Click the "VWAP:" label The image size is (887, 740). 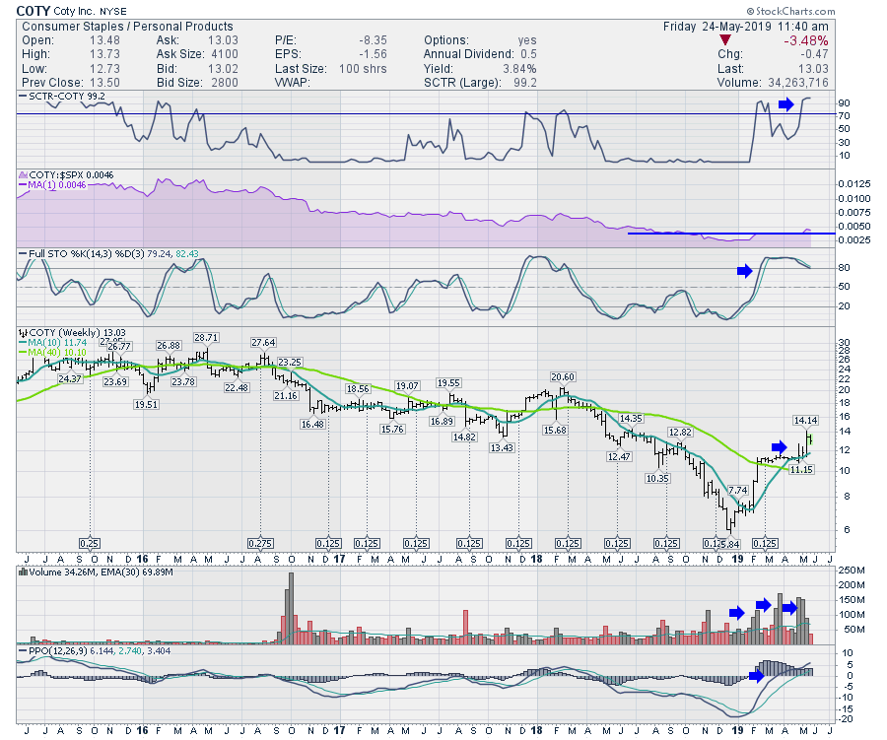click(293, 83)
